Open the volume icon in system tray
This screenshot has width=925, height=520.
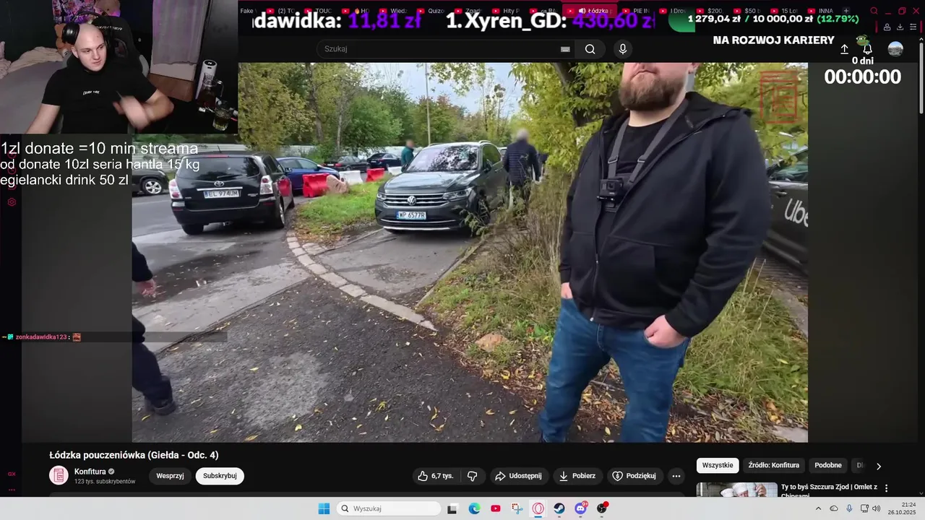[877, 508]
